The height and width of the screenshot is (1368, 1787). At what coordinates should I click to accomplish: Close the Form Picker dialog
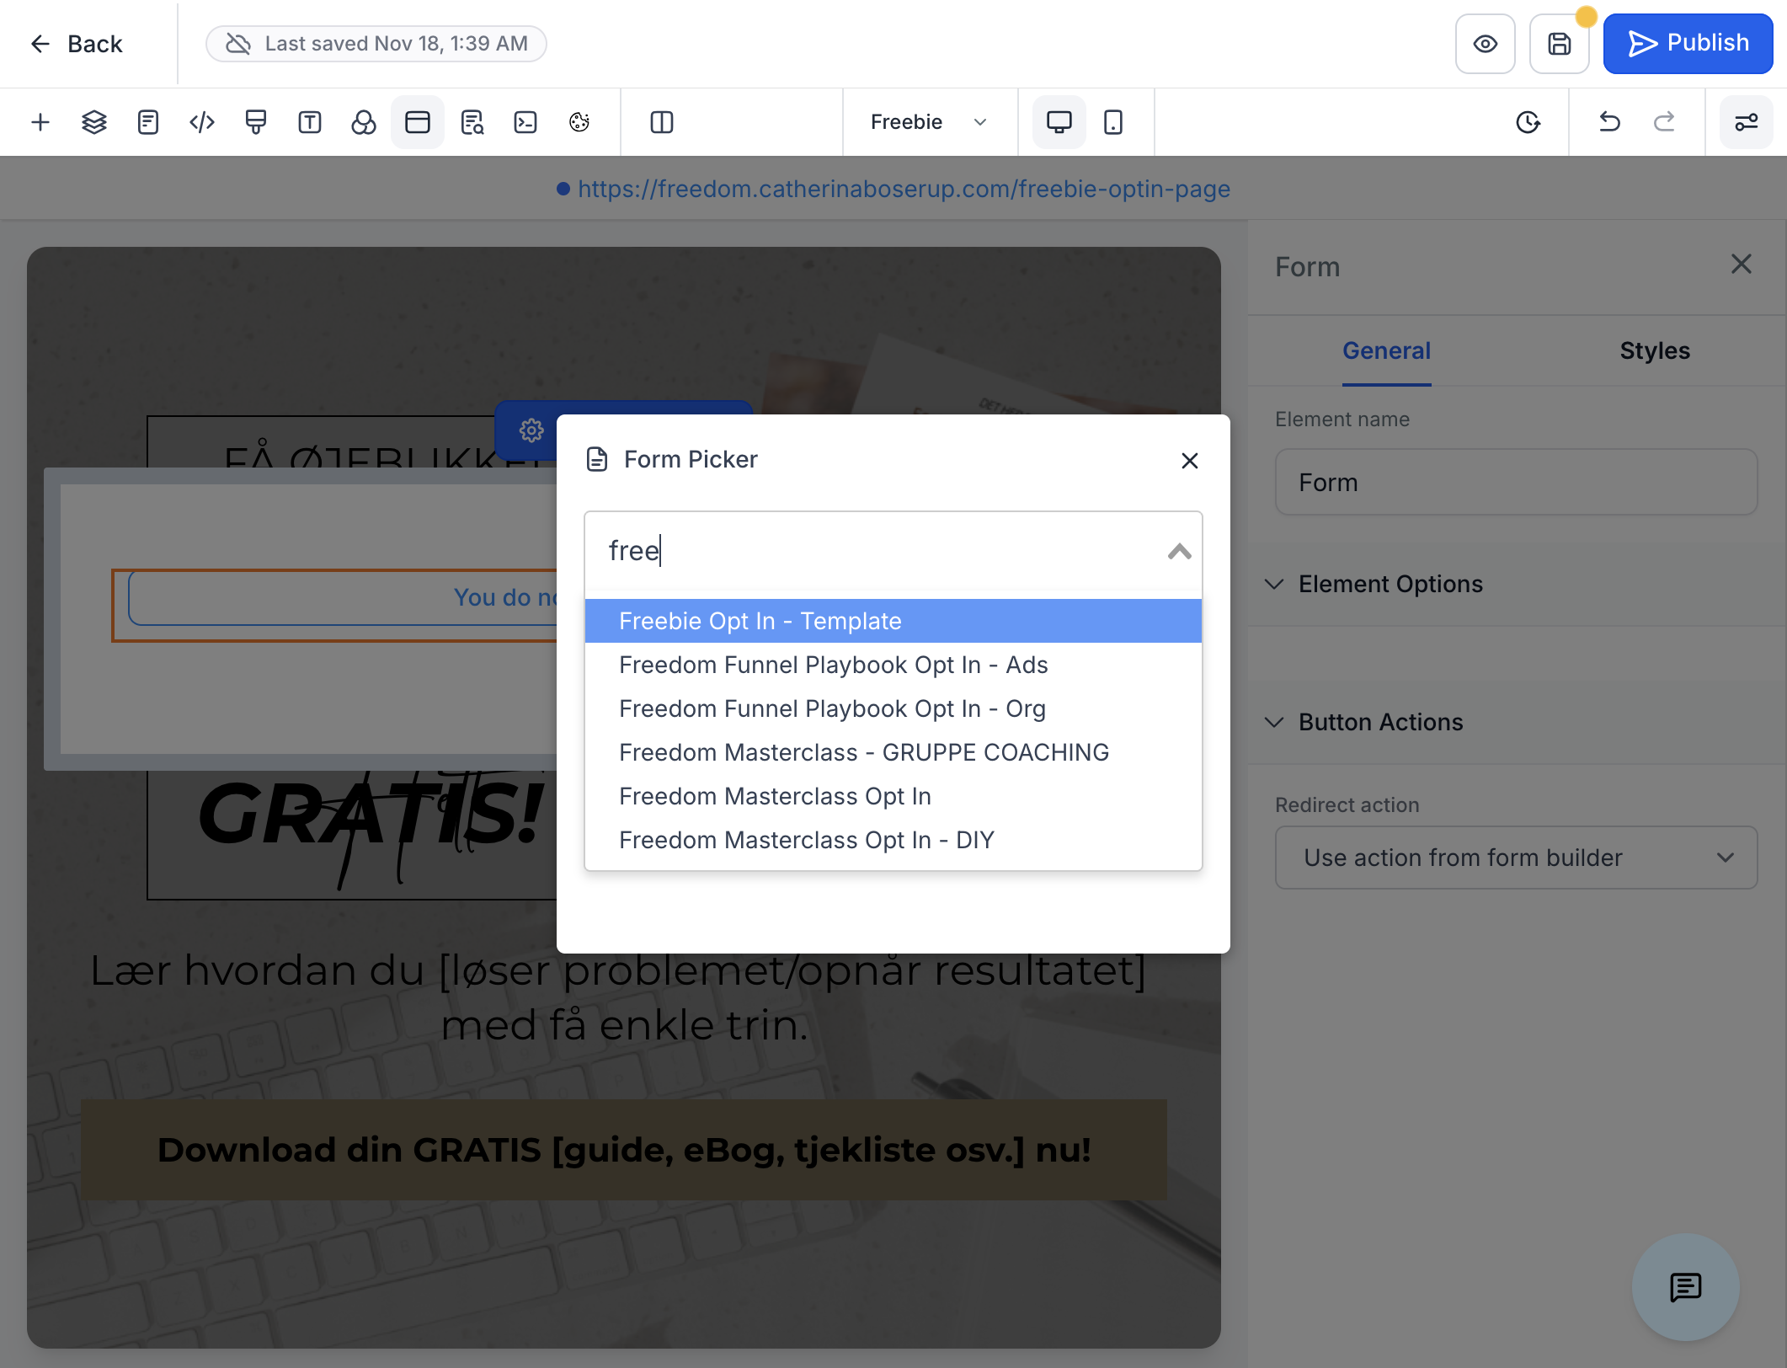pyautogui.click(x=1189, y=461)
